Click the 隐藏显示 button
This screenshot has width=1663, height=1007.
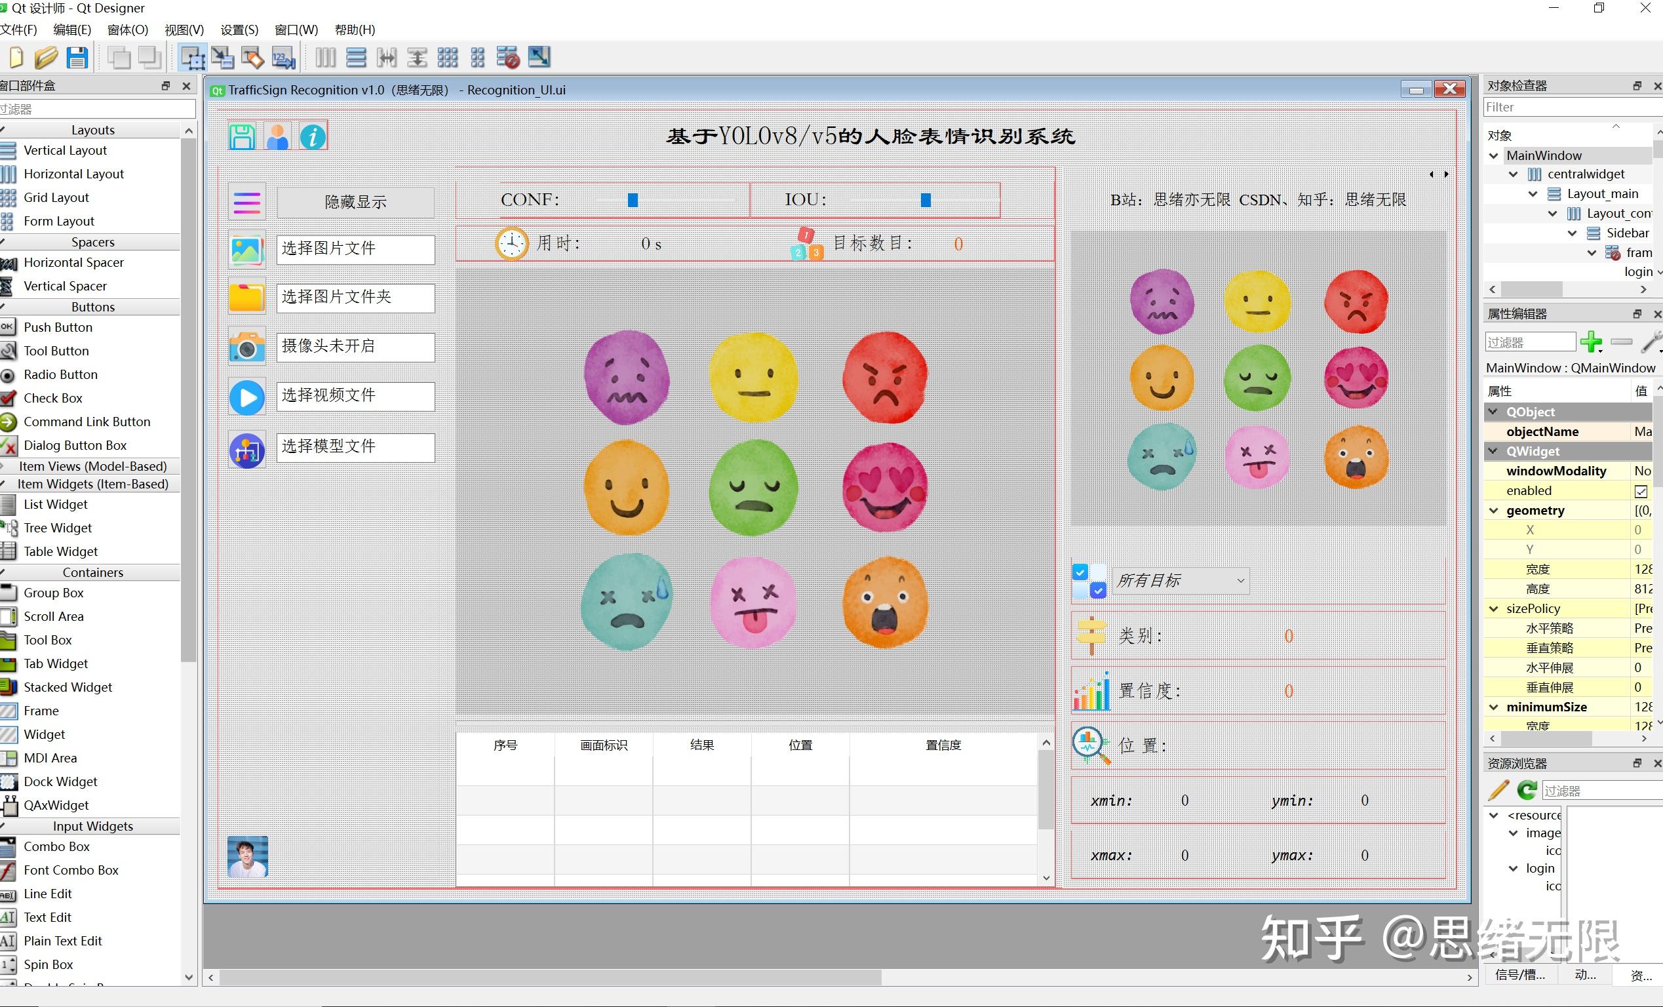[355, 201]
